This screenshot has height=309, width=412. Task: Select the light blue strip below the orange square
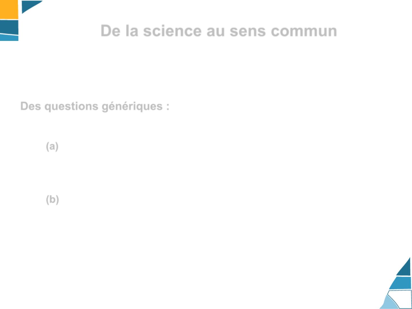tap(9, 38)
